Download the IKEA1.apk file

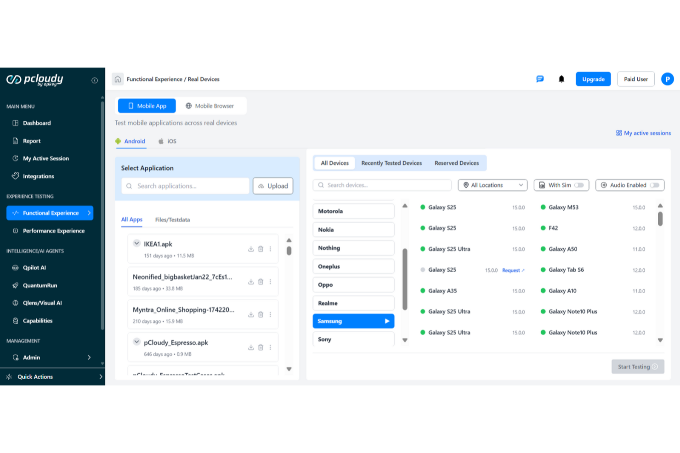pyautogui.click(x=251, y=249)
